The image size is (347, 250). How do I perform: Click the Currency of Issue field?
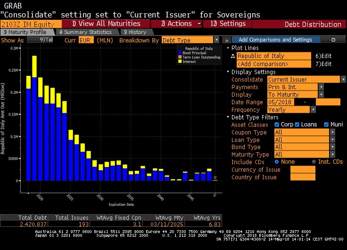[x=303, y=170]
